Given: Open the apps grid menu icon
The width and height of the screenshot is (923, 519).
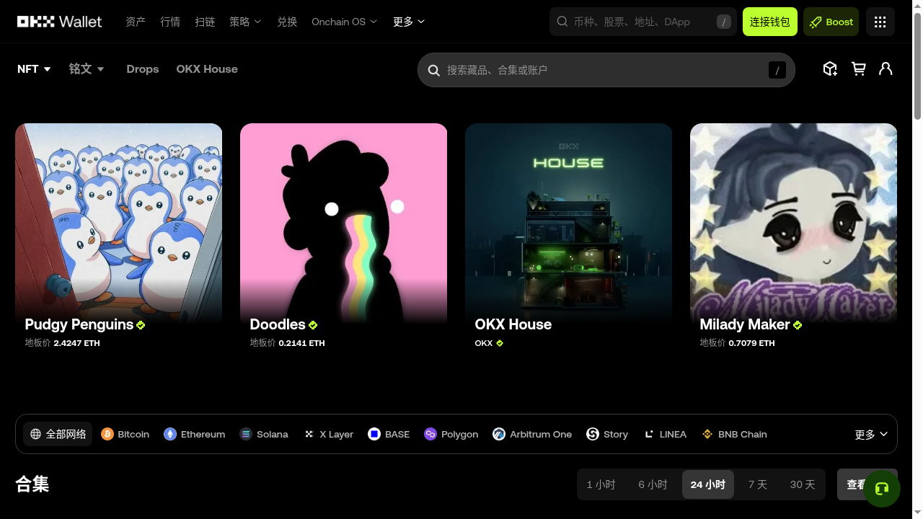Looking at the screenshot, I should 880,22.
